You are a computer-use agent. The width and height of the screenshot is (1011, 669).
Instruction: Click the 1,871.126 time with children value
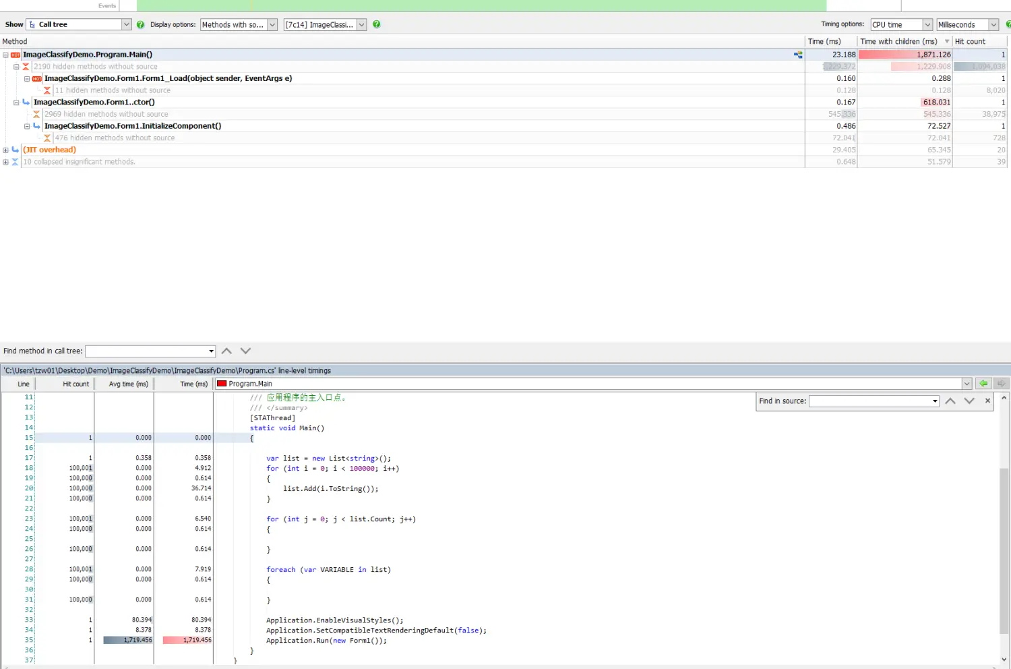click(933, 55)
